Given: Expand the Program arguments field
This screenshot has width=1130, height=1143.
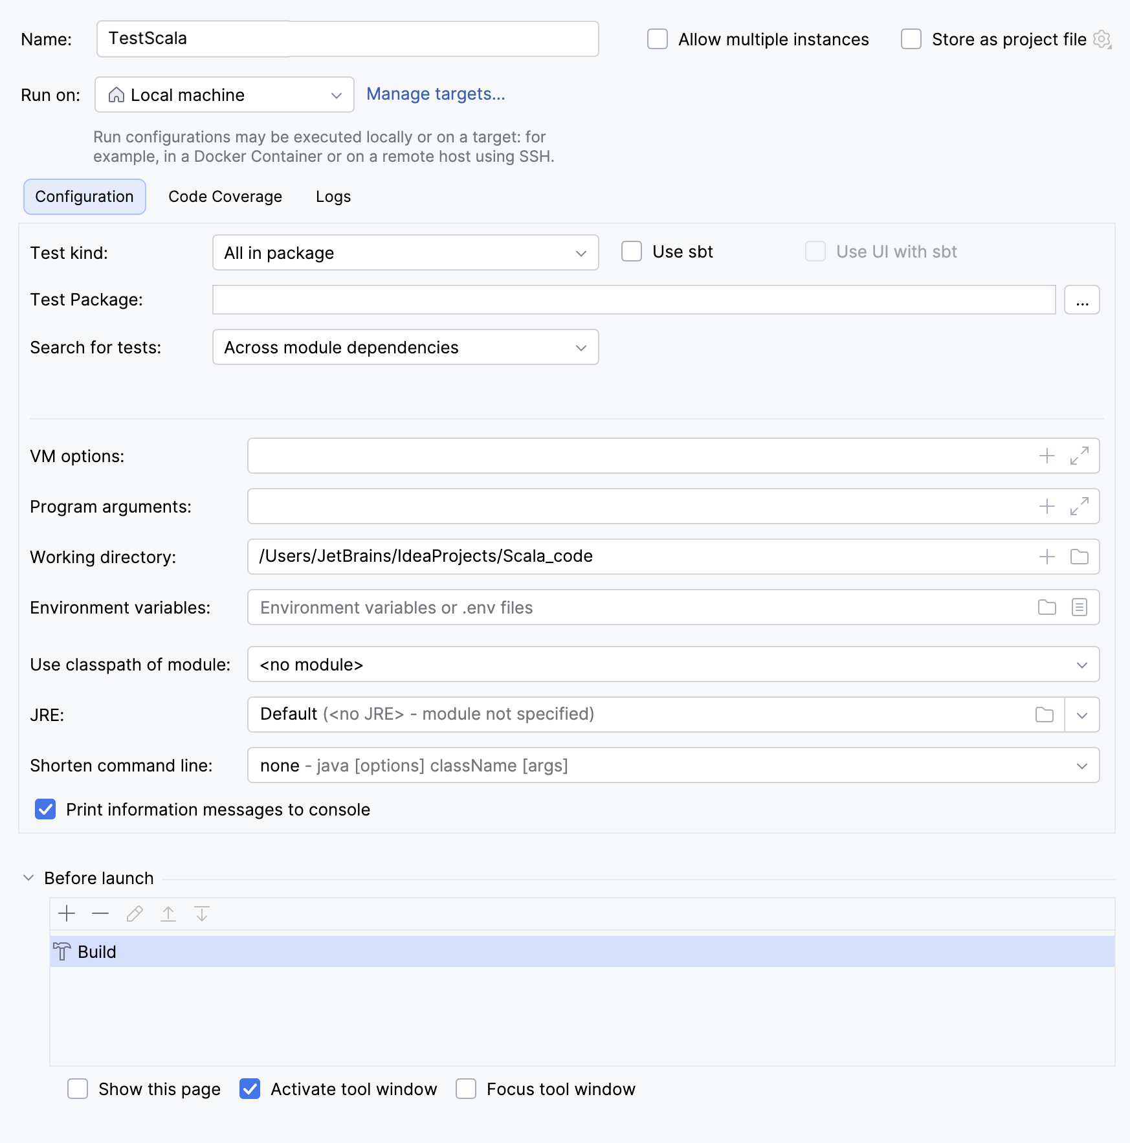Looking at the screenshot, I should (1080, 506).
